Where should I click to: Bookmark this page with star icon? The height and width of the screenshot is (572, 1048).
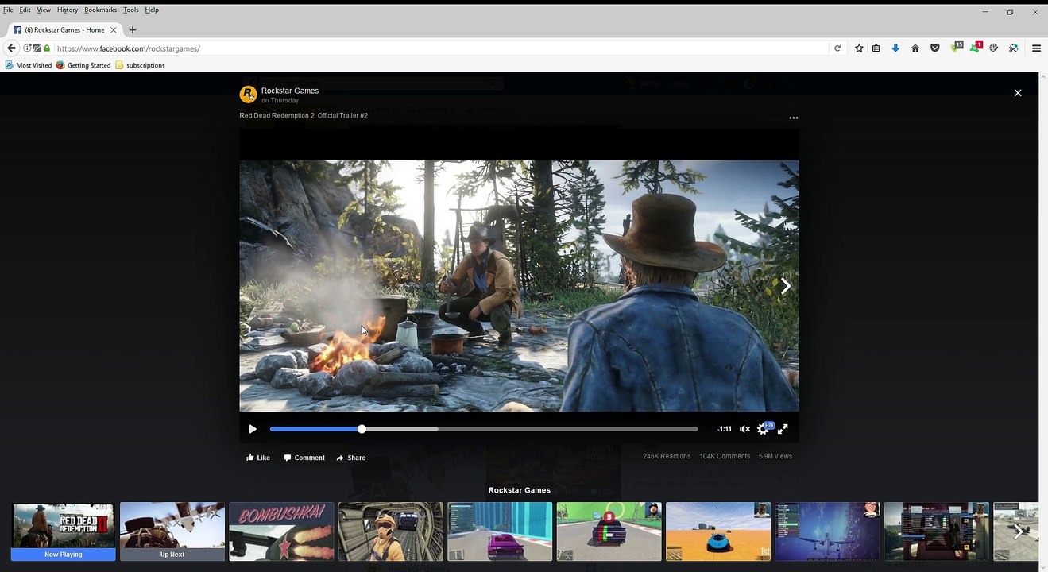pyautogui.click(x=859, y=48)
